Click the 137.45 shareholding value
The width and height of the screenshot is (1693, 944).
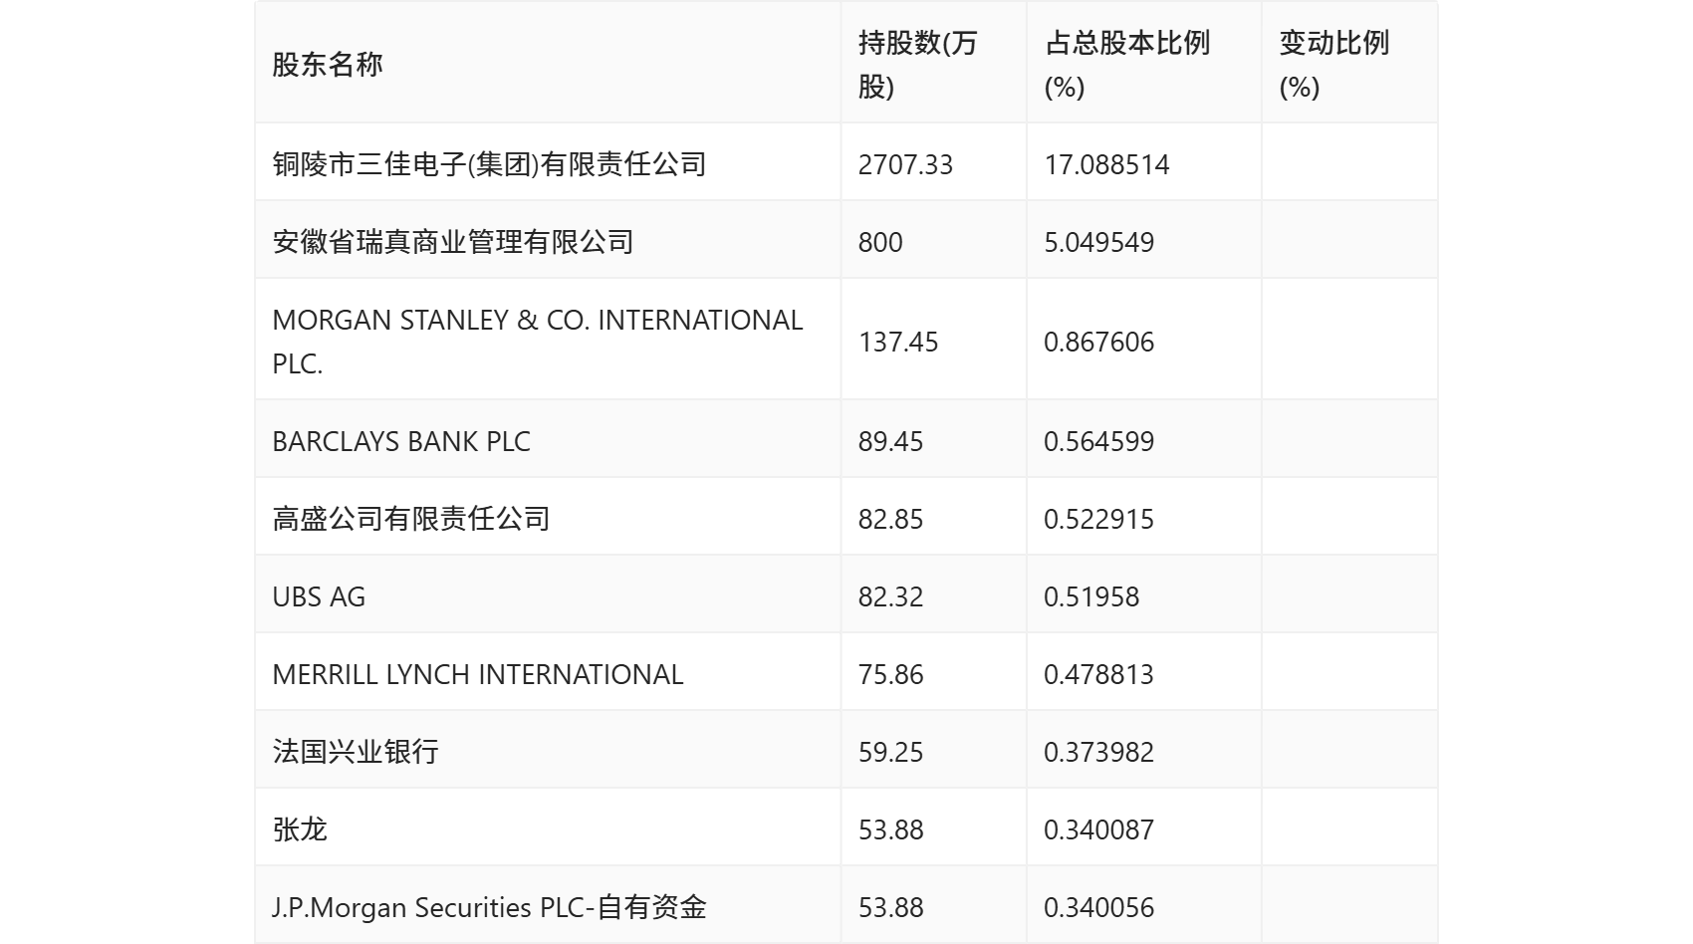click(898, 342)
